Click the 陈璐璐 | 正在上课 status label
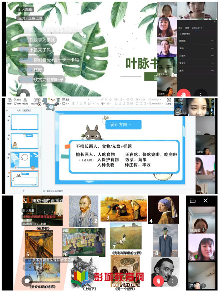Screen dimensions: 219x292 coord(34,224)
